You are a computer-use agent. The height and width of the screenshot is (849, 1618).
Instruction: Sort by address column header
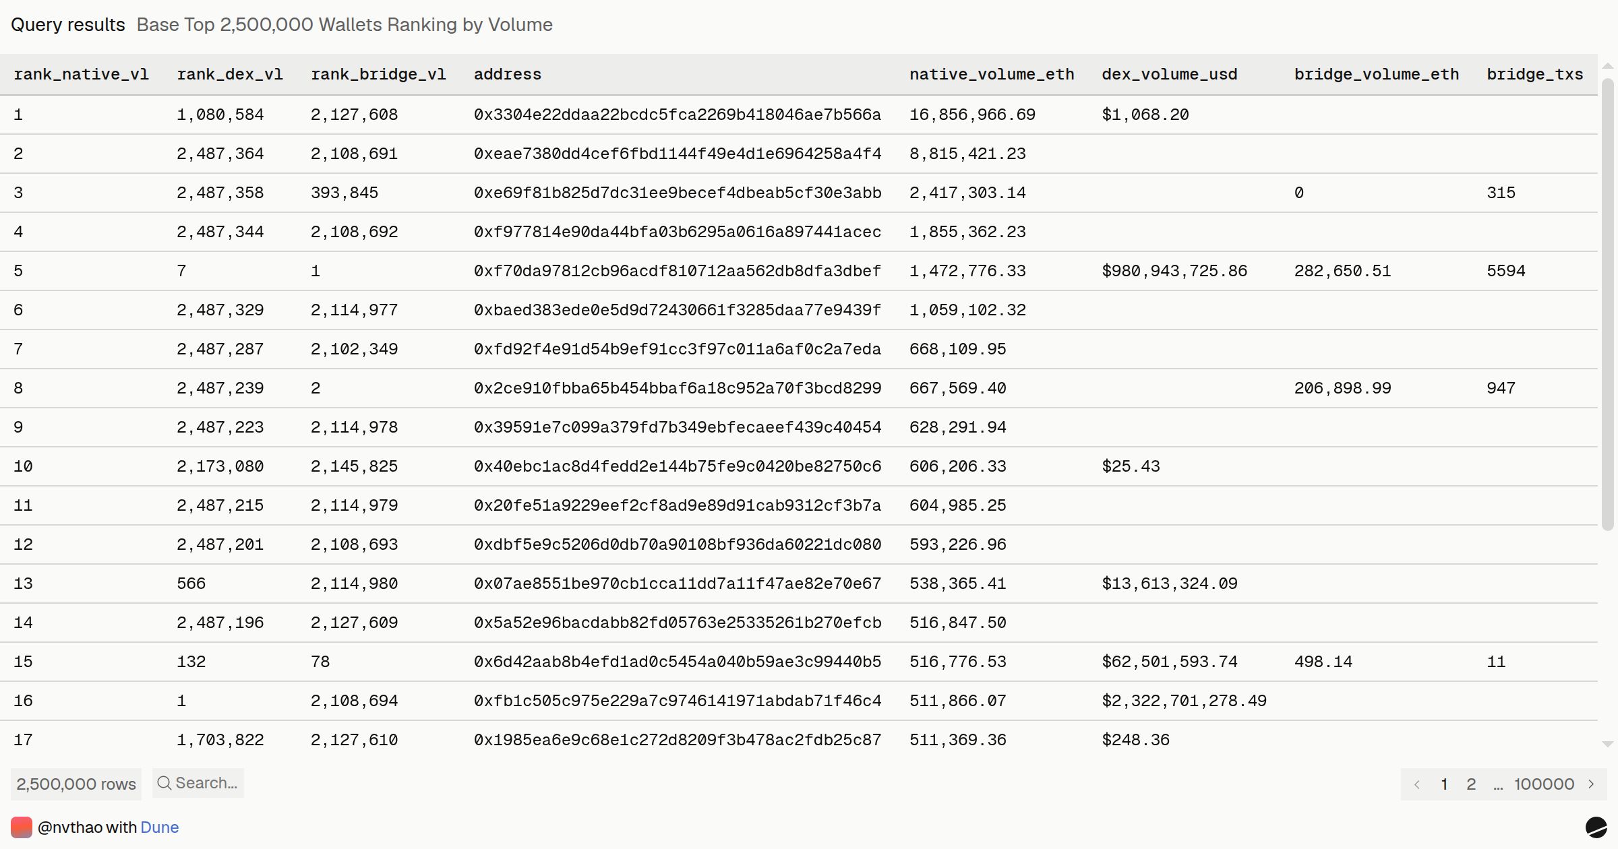coord(508,74)
